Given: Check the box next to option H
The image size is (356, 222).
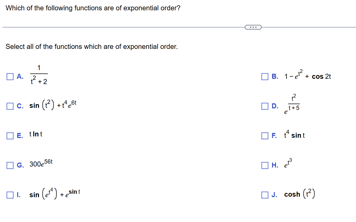Looking at the screenshot, I should click(x=265, y=165).
